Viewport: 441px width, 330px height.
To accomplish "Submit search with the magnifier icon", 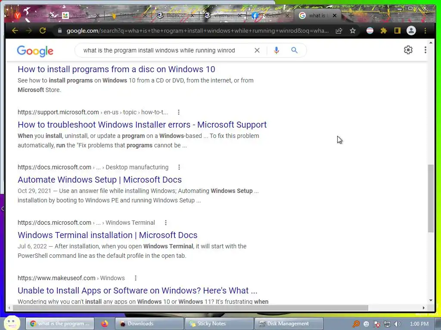I will click(294, 50).
